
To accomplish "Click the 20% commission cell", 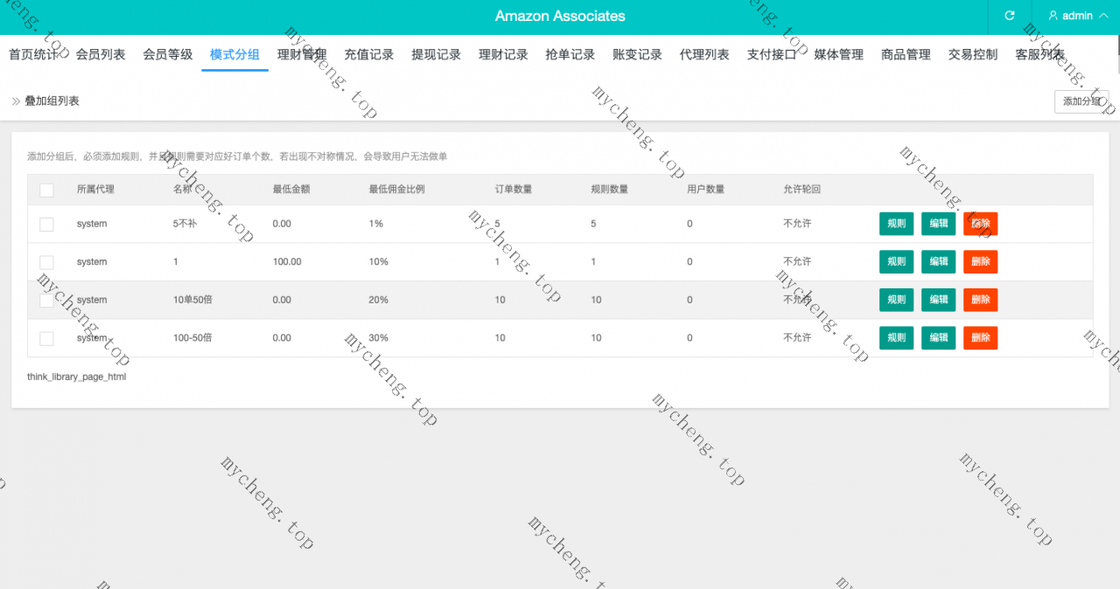I will (379, 300).
